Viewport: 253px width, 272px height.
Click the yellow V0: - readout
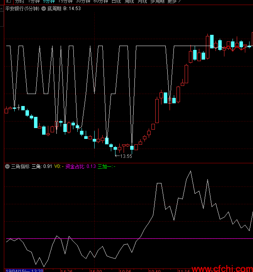click(59, 166)
